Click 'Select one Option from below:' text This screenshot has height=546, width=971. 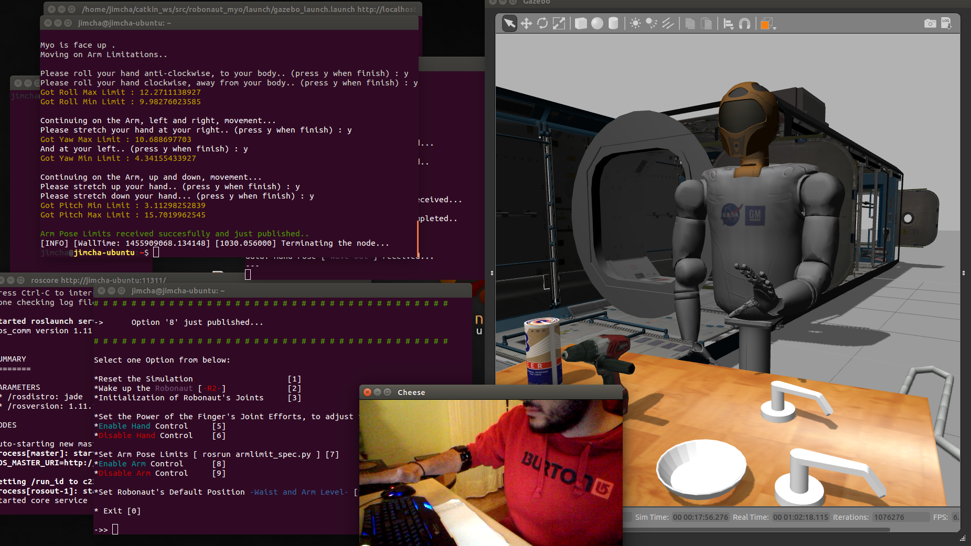point(162,360)
